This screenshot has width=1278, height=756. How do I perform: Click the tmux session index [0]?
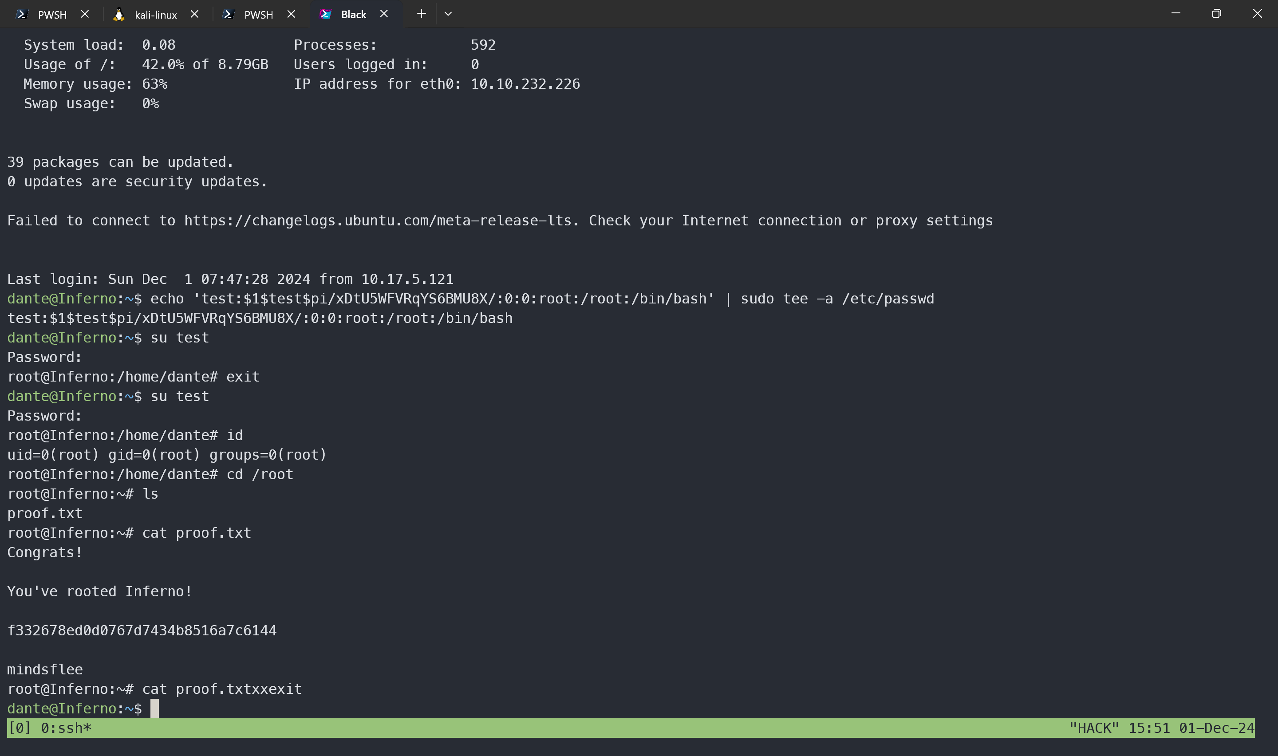[x=20, y=728]
